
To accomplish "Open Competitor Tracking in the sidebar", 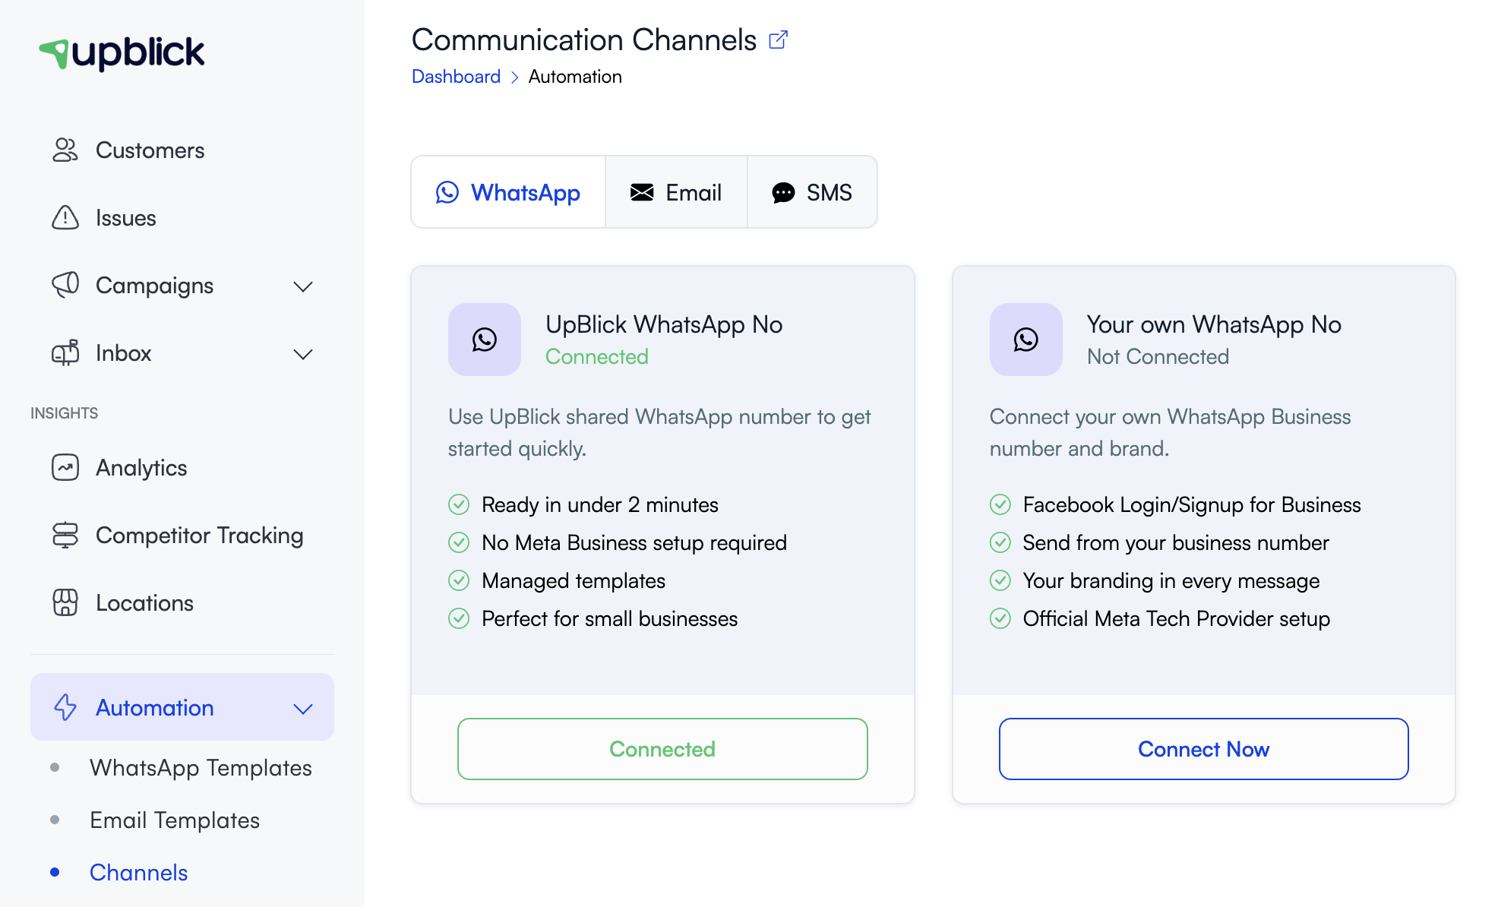I will (182, 536).
